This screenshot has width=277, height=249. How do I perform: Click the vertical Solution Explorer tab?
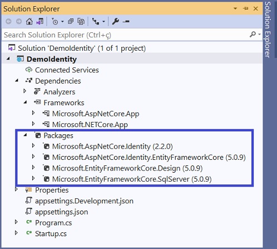(268, 30)
